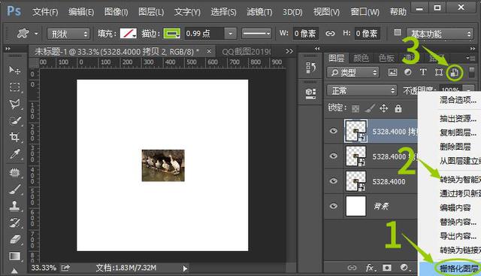
Task: Open the 滤镜(T) menu
Action: tap(259, 12)
